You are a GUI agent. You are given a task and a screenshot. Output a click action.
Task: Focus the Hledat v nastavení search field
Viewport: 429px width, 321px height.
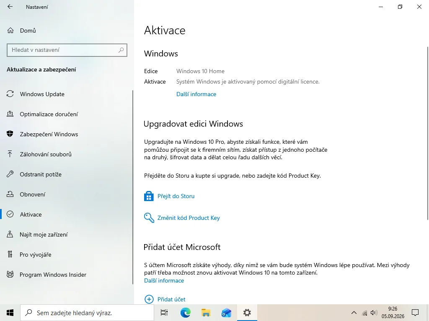coord(67,50)
